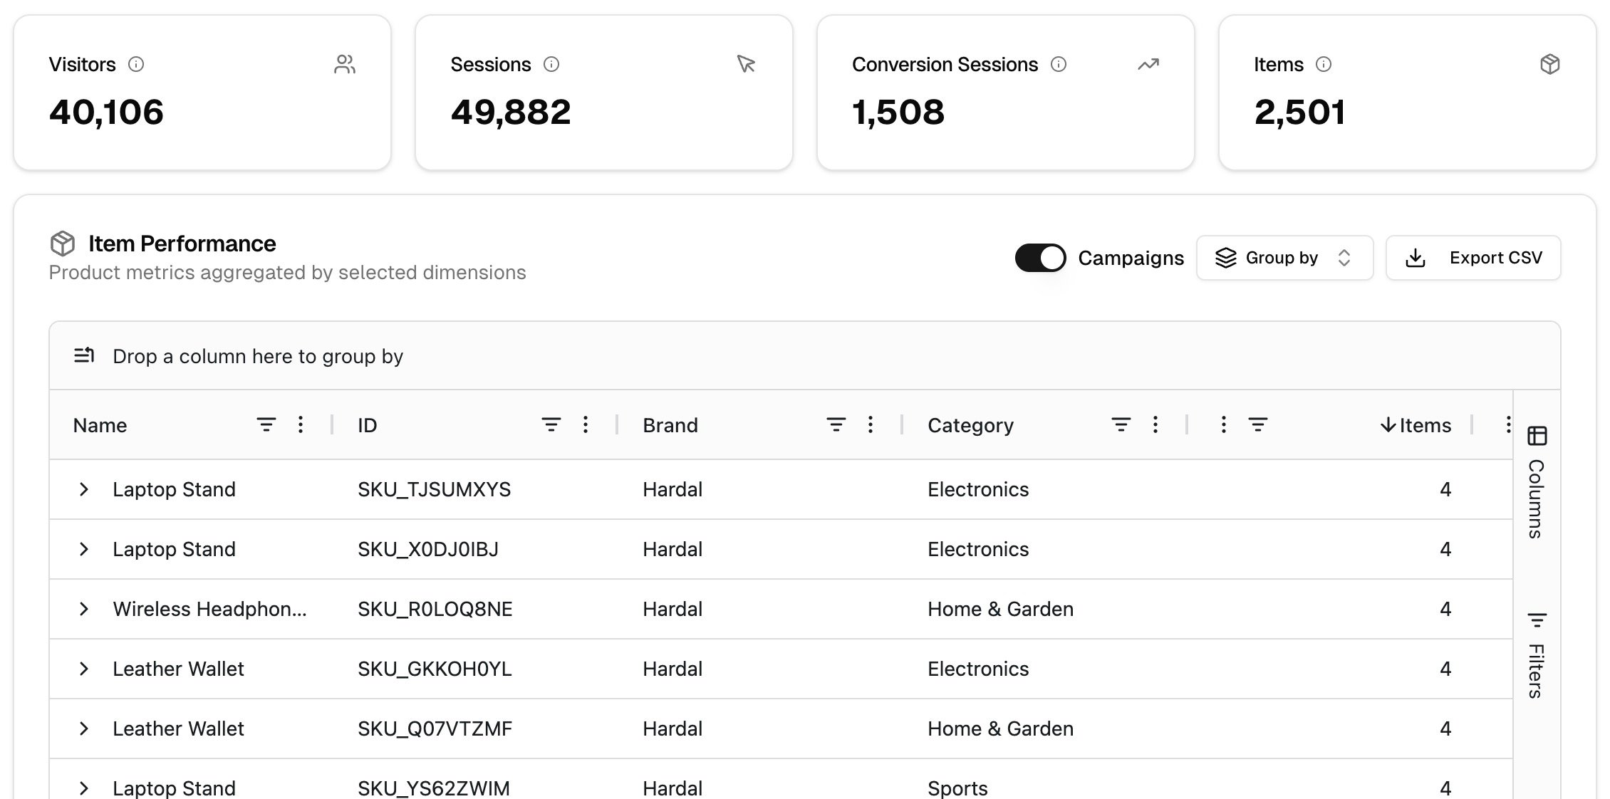Expand the SKU_GKKOH0YL Leather Wallet row

[x=84, y=669]
